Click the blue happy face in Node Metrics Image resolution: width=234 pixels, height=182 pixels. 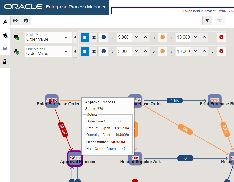pyautogui.click(x=103, y=37)
